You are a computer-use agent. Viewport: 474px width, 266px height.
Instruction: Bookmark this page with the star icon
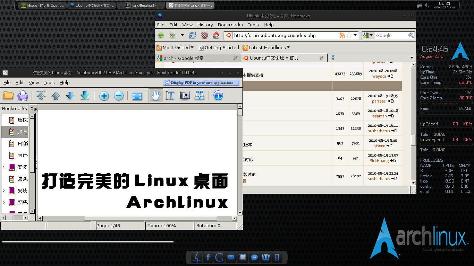coord(349,35)
